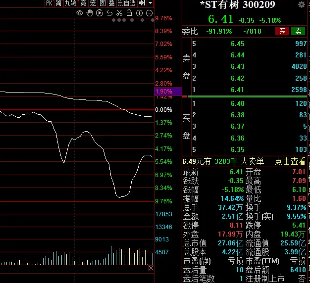Viewport: 310px width, 283px height.
Task: Click the 涨停 price 8.11
Action: (x=236, y=225)
